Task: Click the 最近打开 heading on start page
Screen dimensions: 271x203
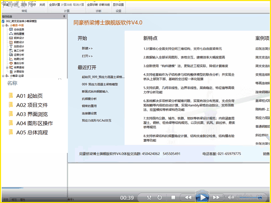Action: point(87,67)
